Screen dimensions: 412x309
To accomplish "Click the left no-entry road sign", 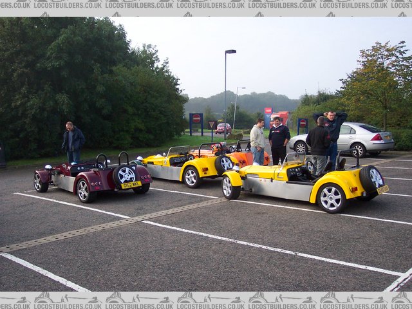I will tap(196, 119).
